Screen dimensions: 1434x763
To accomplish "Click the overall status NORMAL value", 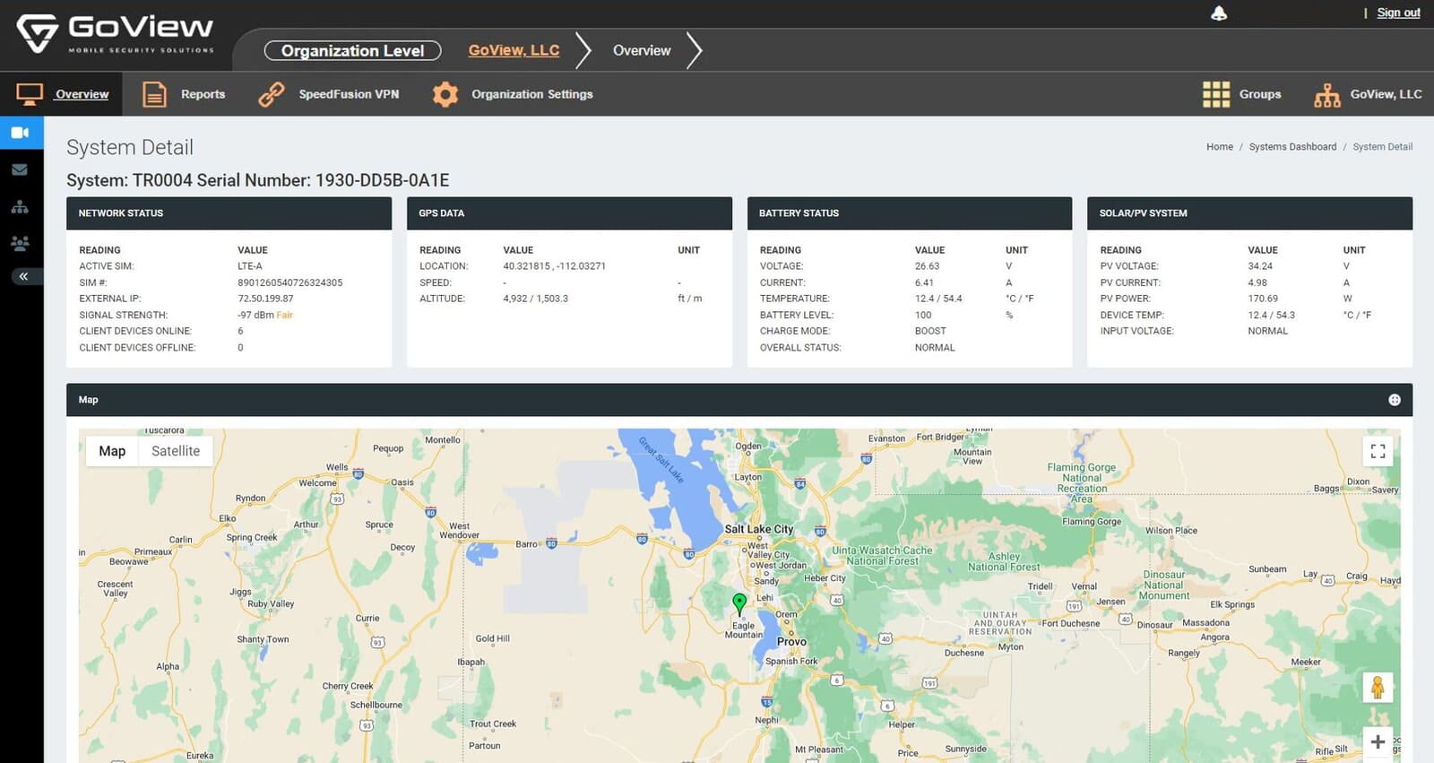I will pos(935,348).
